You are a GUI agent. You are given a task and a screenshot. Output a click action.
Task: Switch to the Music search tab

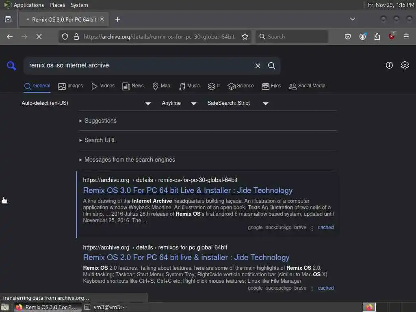(189, 86)
